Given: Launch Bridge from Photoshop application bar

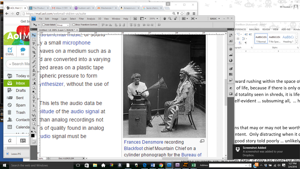Looking at the screenshot, I should click(135, 18).
